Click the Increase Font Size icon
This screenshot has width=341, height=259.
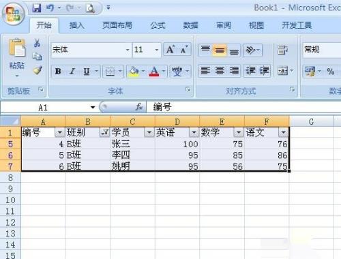[x=170, y=50]
